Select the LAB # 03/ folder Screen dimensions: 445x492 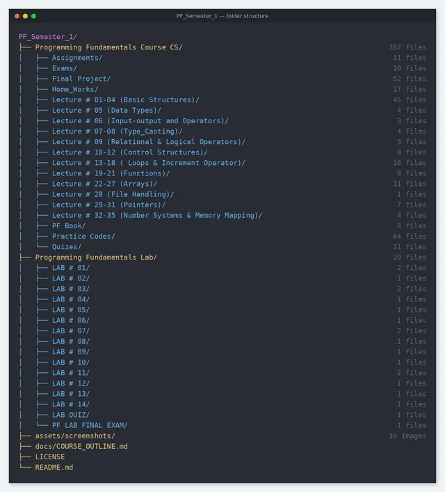(71, 289)
